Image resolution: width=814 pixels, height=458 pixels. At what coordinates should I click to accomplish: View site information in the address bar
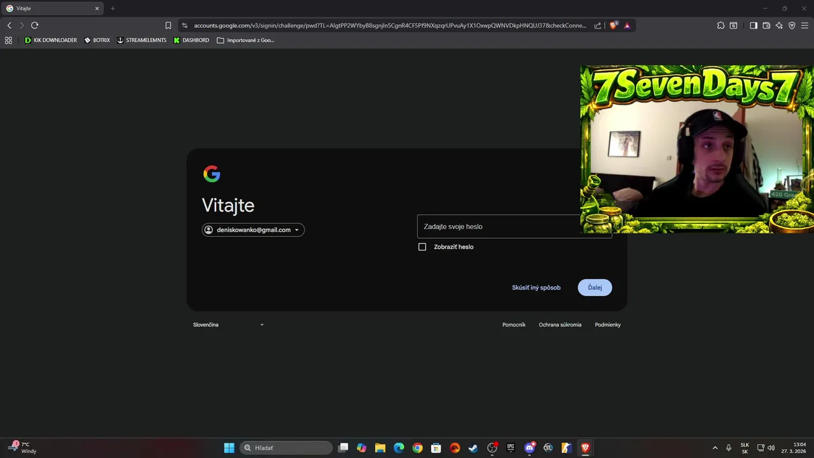click(x=184, y=25)
